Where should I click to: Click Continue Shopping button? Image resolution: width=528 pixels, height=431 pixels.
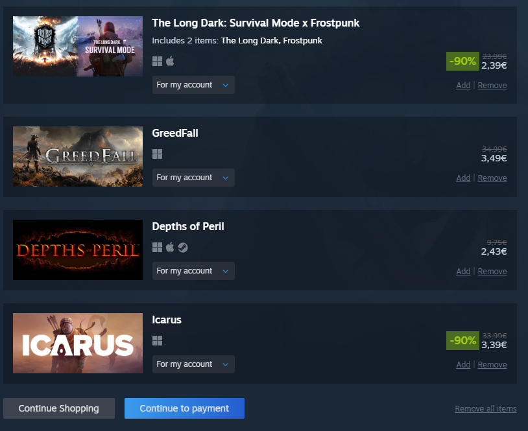point(59,408)
